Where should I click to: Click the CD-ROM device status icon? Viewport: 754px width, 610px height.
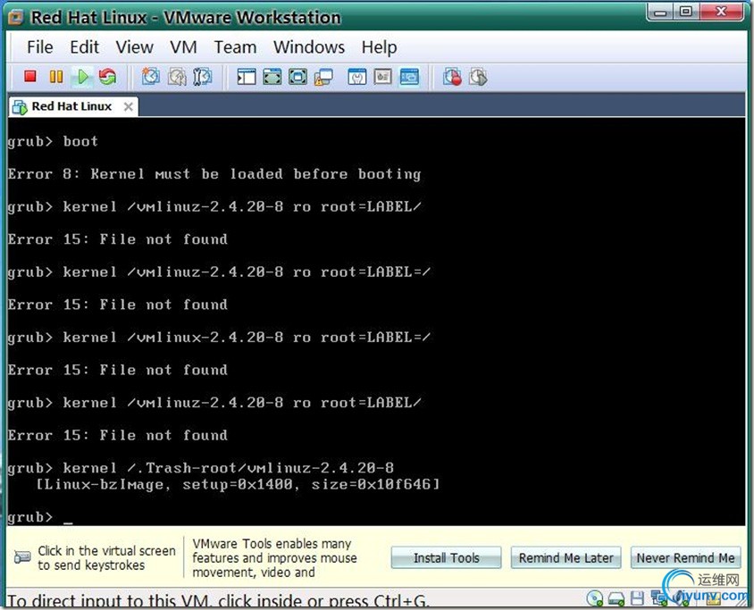pyautogui.click(x=595, y=599)
